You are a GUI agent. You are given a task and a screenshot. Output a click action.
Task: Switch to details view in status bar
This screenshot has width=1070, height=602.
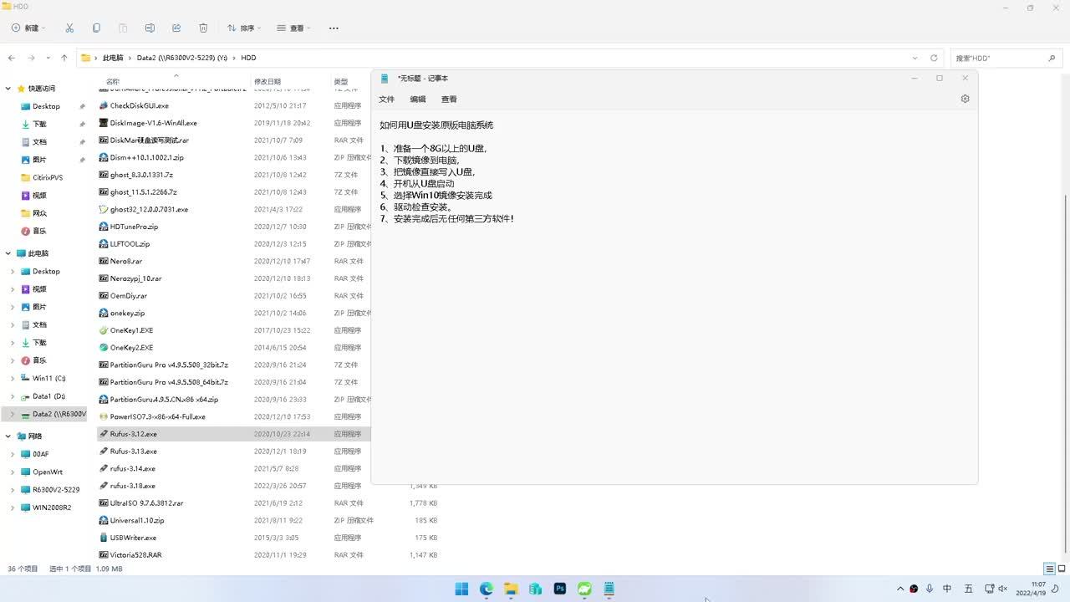(x=1049, y=569)
